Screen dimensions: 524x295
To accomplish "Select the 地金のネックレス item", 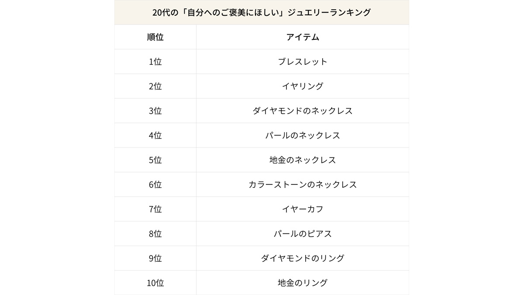I will pyautogui.click(x=303, y=160).
